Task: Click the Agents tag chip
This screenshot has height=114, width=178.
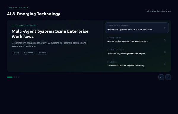Action: (x=16, y=53)
